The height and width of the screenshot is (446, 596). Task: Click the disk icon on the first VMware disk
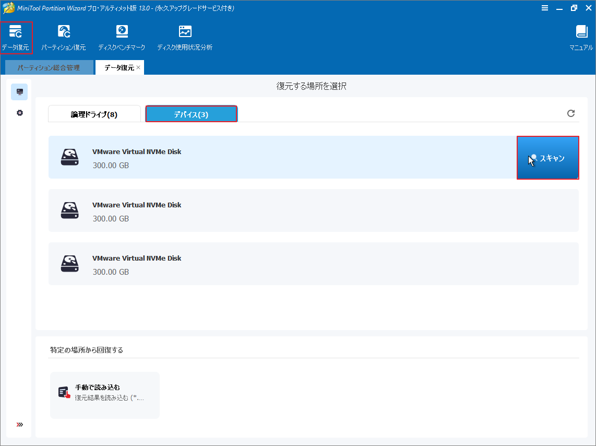[69, 157]
